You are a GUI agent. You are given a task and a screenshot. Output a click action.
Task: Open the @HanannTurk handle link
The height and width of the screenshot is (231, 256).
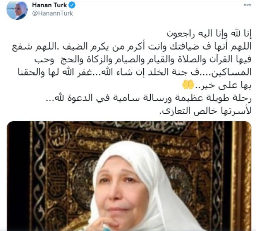point(52,13)
